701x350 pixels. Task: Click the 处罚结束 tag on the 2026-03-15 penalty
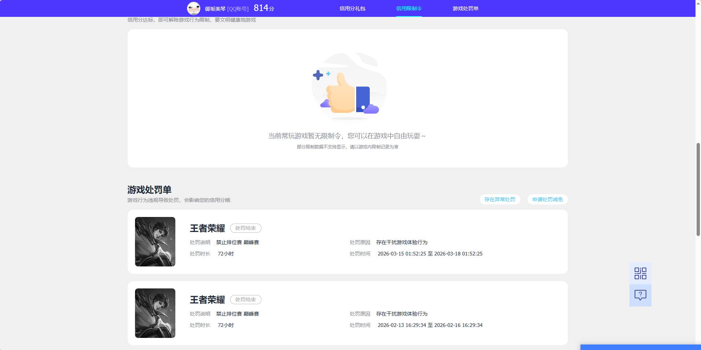pos(246,228)
